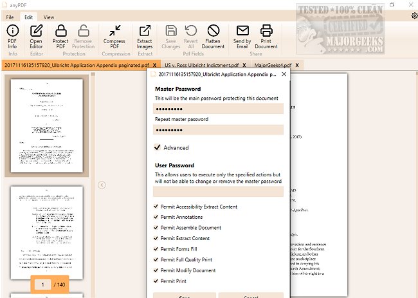Screen dimensions: 418x298
Task: Select the Compress PDF tool
Action: click(114, 30)
